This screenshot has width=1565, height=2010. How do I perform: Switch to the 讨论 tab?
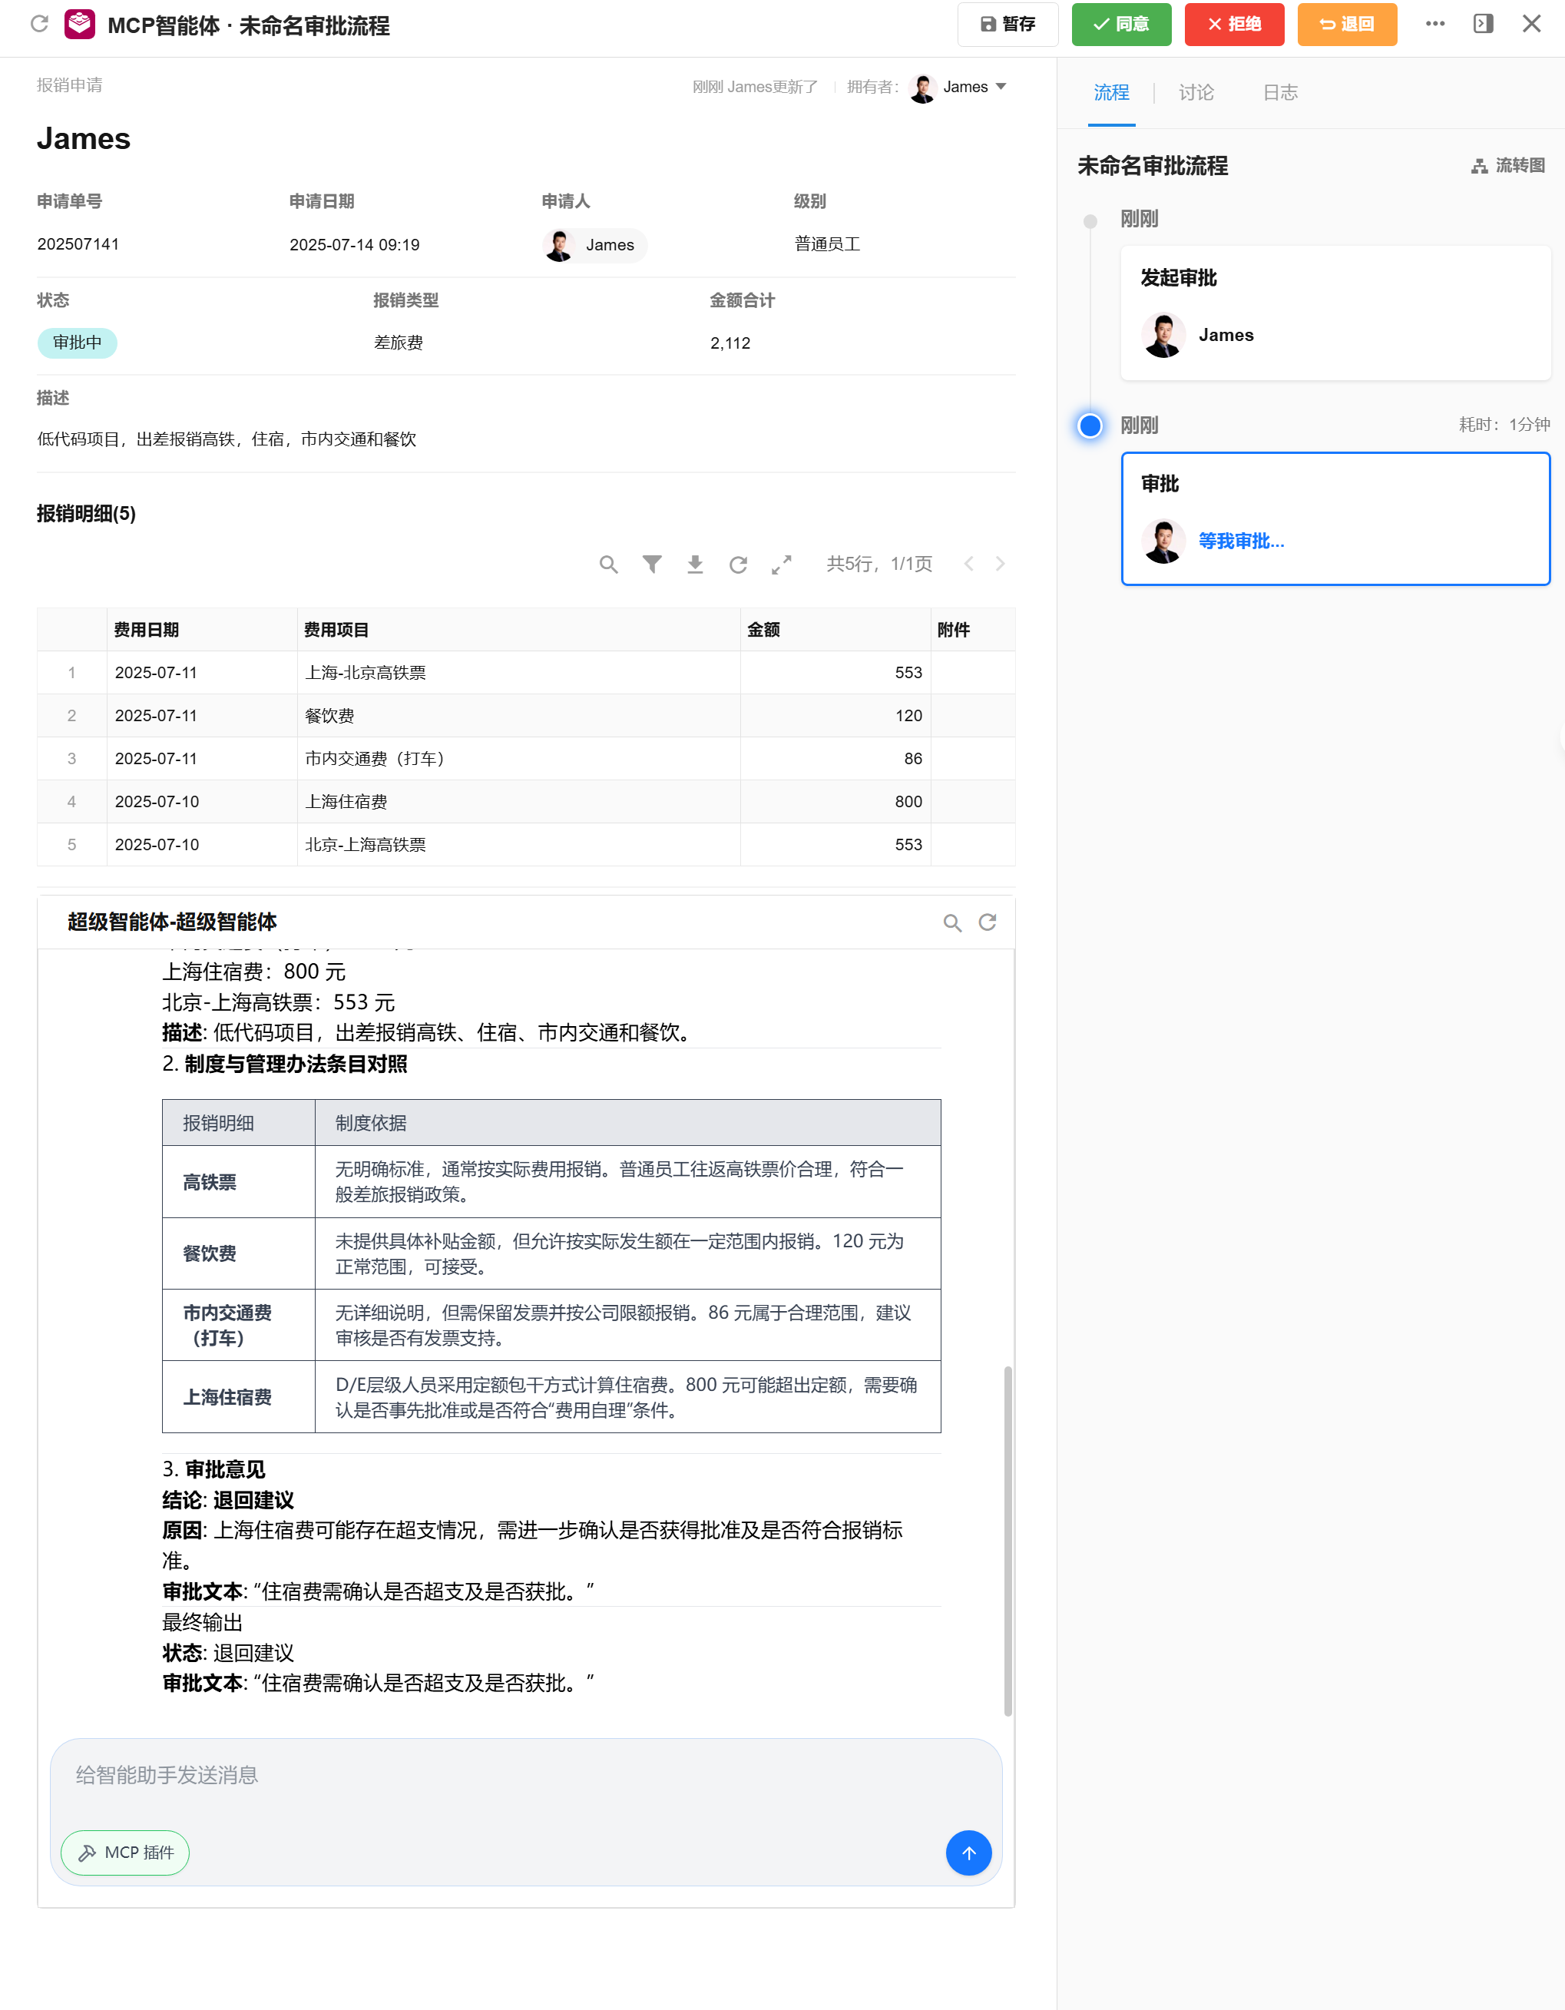pyautogui.click(x=1195, y=92)
